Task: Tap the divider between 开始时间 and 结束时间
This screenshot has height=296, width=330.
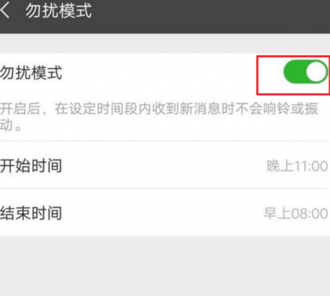Action: pos(164,189)
